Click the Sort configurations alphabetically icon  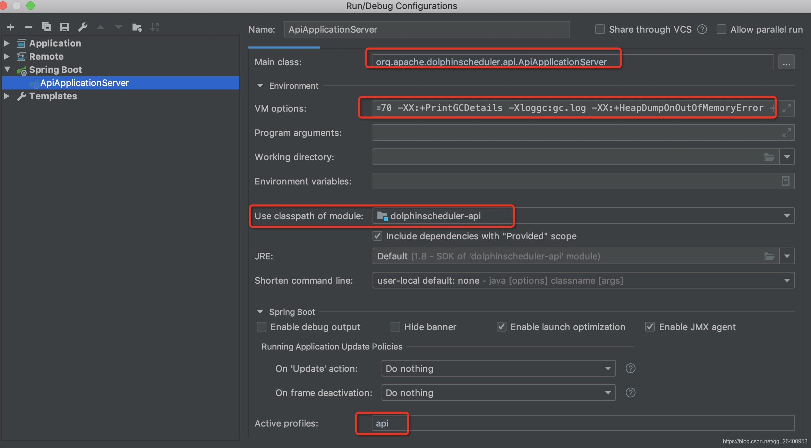(x=155, y=27)
